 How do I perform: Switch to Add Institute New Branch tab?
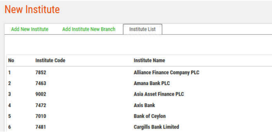89,29
